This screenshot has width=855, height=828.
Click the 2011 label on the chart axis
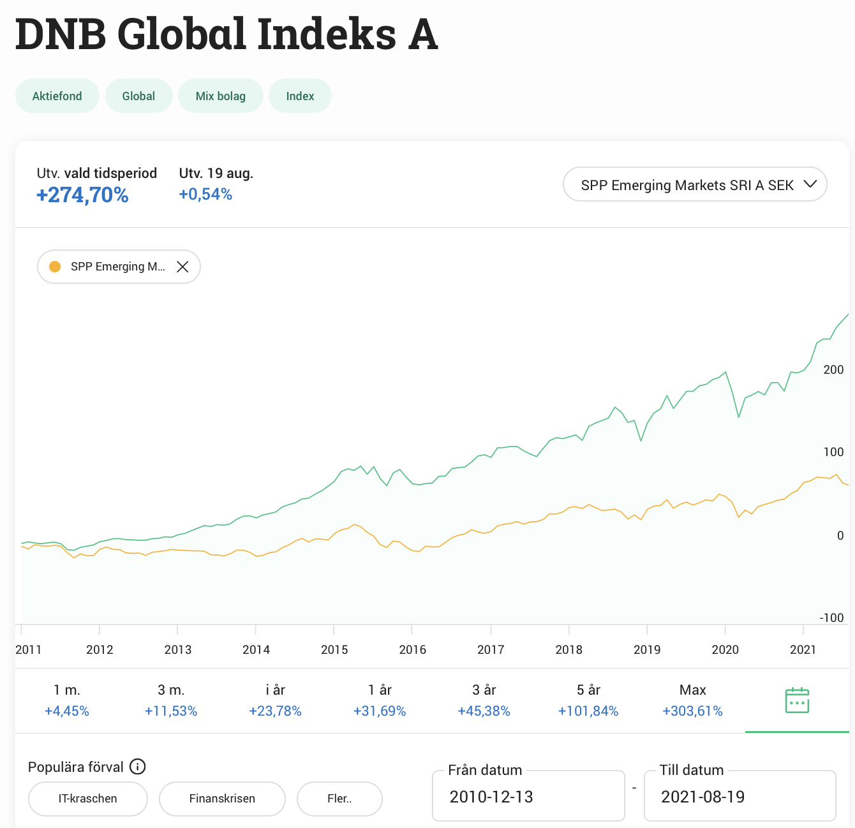click(x=28, y=649)
